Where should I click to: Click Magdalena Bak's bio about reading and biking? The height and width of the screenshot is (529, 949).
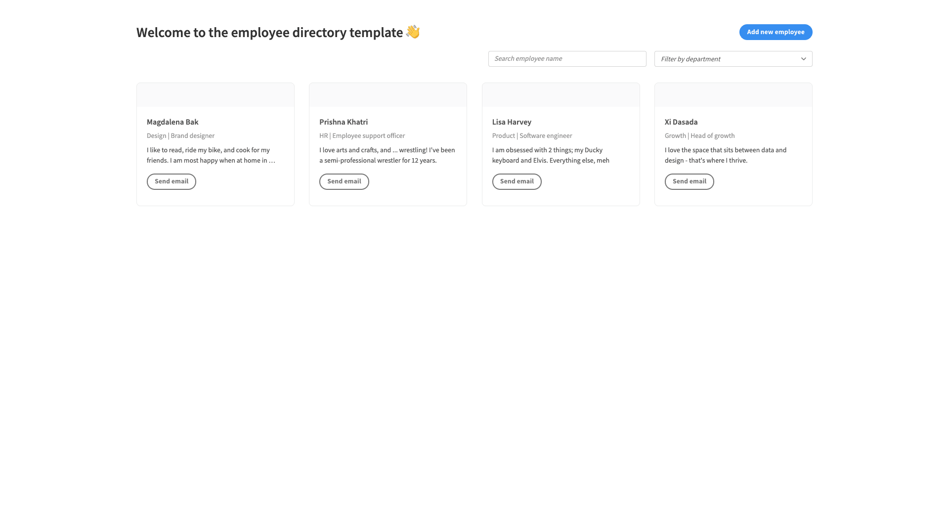pos(211,155)
